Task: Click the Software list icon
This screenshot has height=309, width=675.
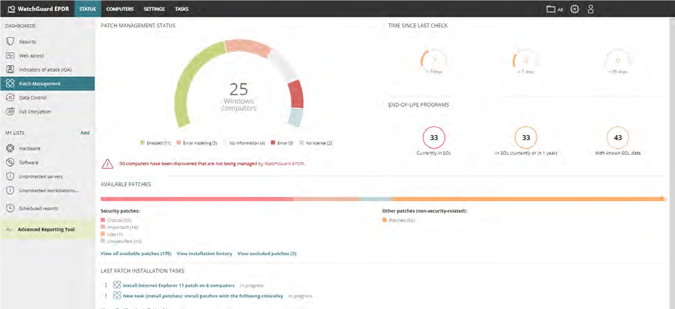Action: coord(11,163)
